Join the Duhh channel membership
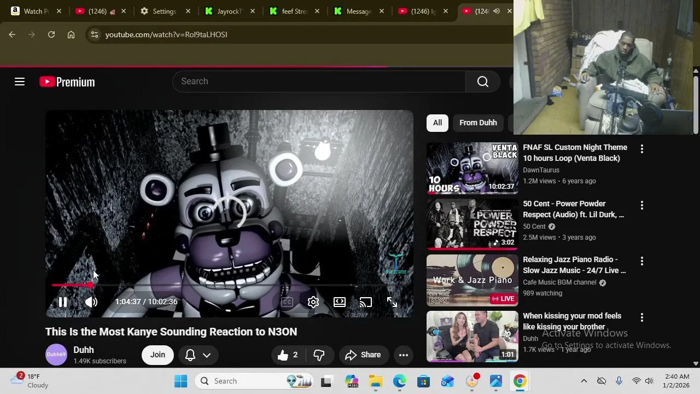Screen dimensions: 700x394 tap(157, 355)
